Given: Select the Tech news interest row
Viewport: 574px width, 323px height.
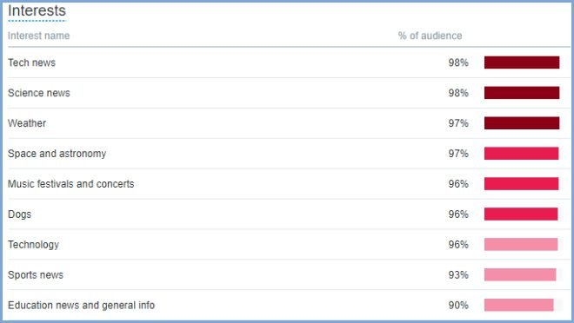Looking at the screenshot, I should (x=289, y=63).
